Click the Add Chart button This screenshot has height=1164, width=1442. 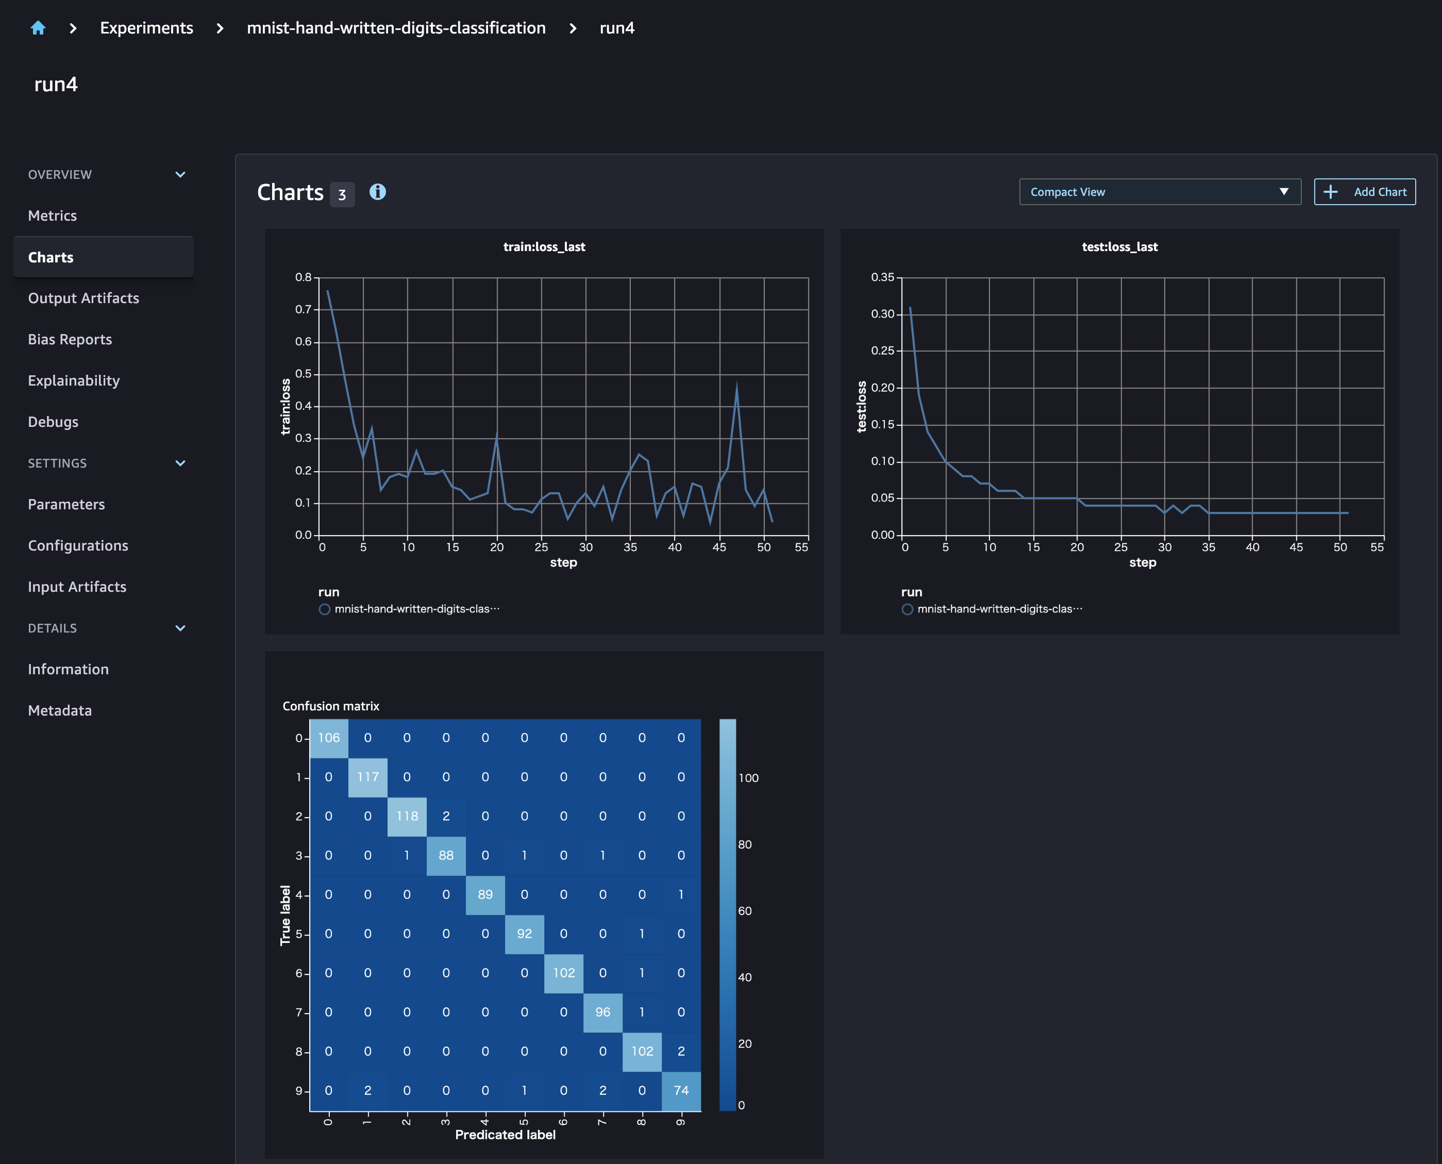[1364, 192]
